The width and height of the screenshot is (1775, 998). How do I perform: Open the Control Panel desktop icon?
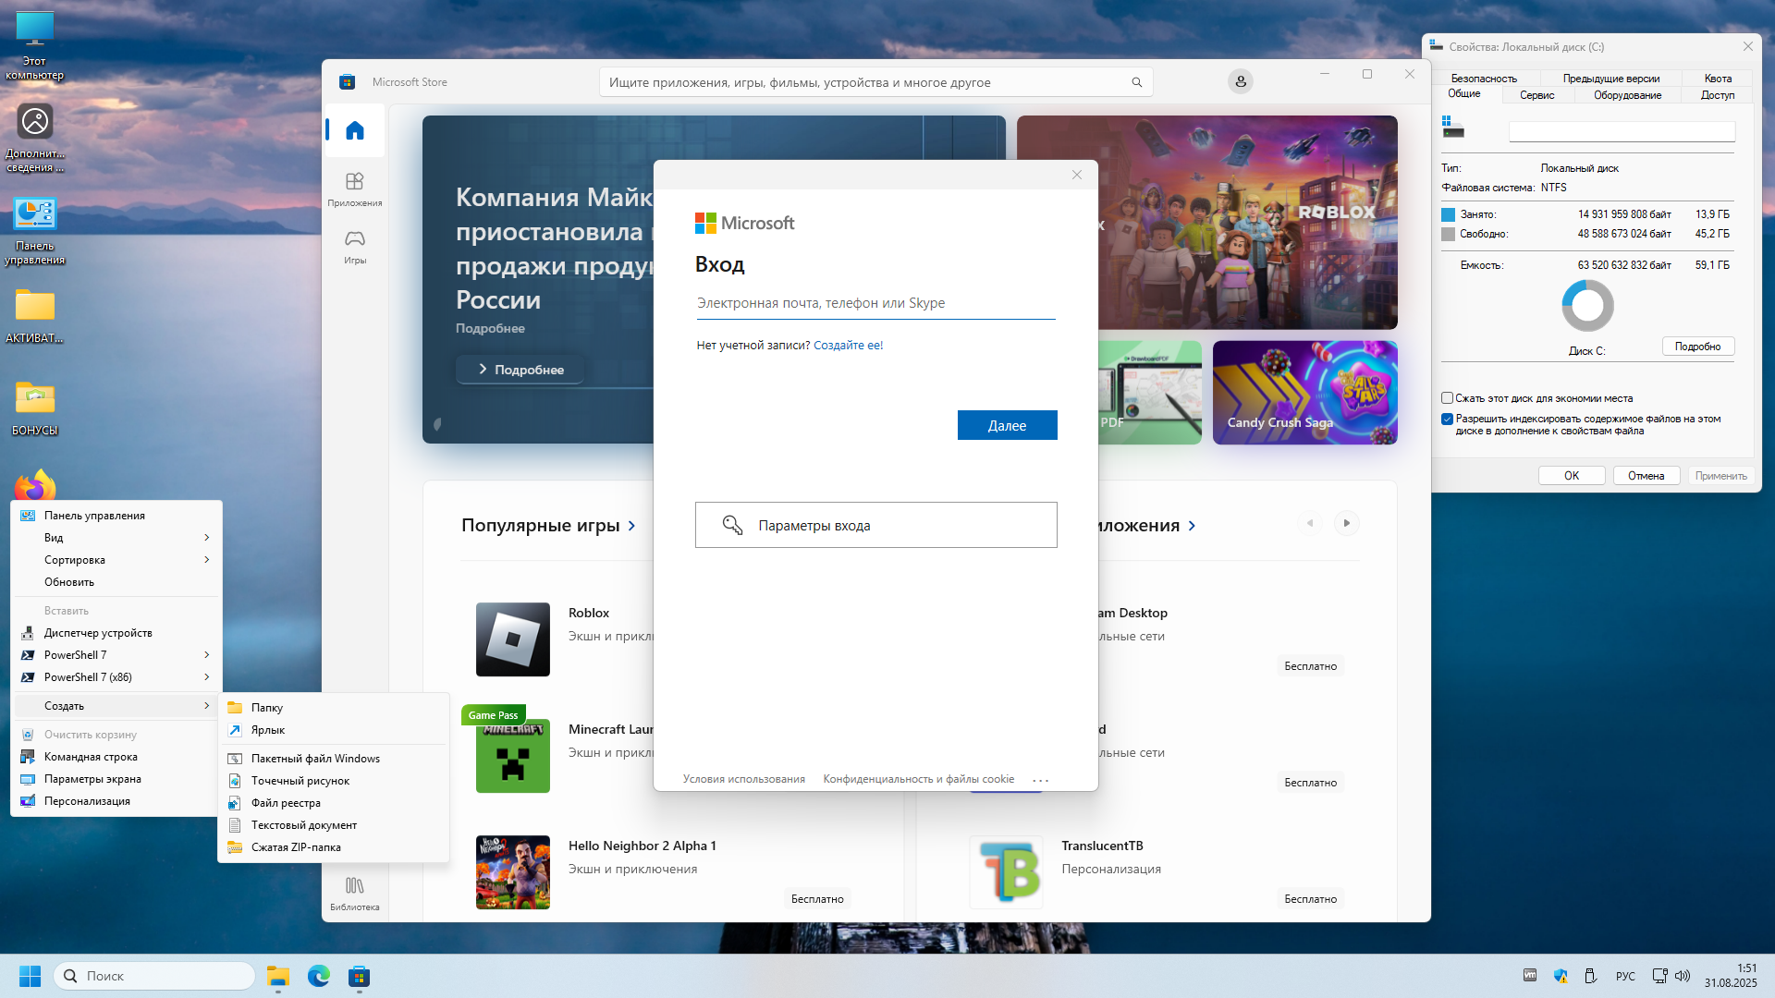coord(35,231)
